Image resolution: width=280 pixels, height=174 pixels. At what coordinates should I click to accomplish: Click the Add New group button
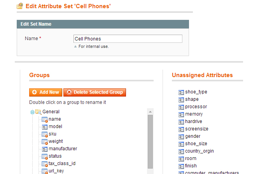(45, 92)
